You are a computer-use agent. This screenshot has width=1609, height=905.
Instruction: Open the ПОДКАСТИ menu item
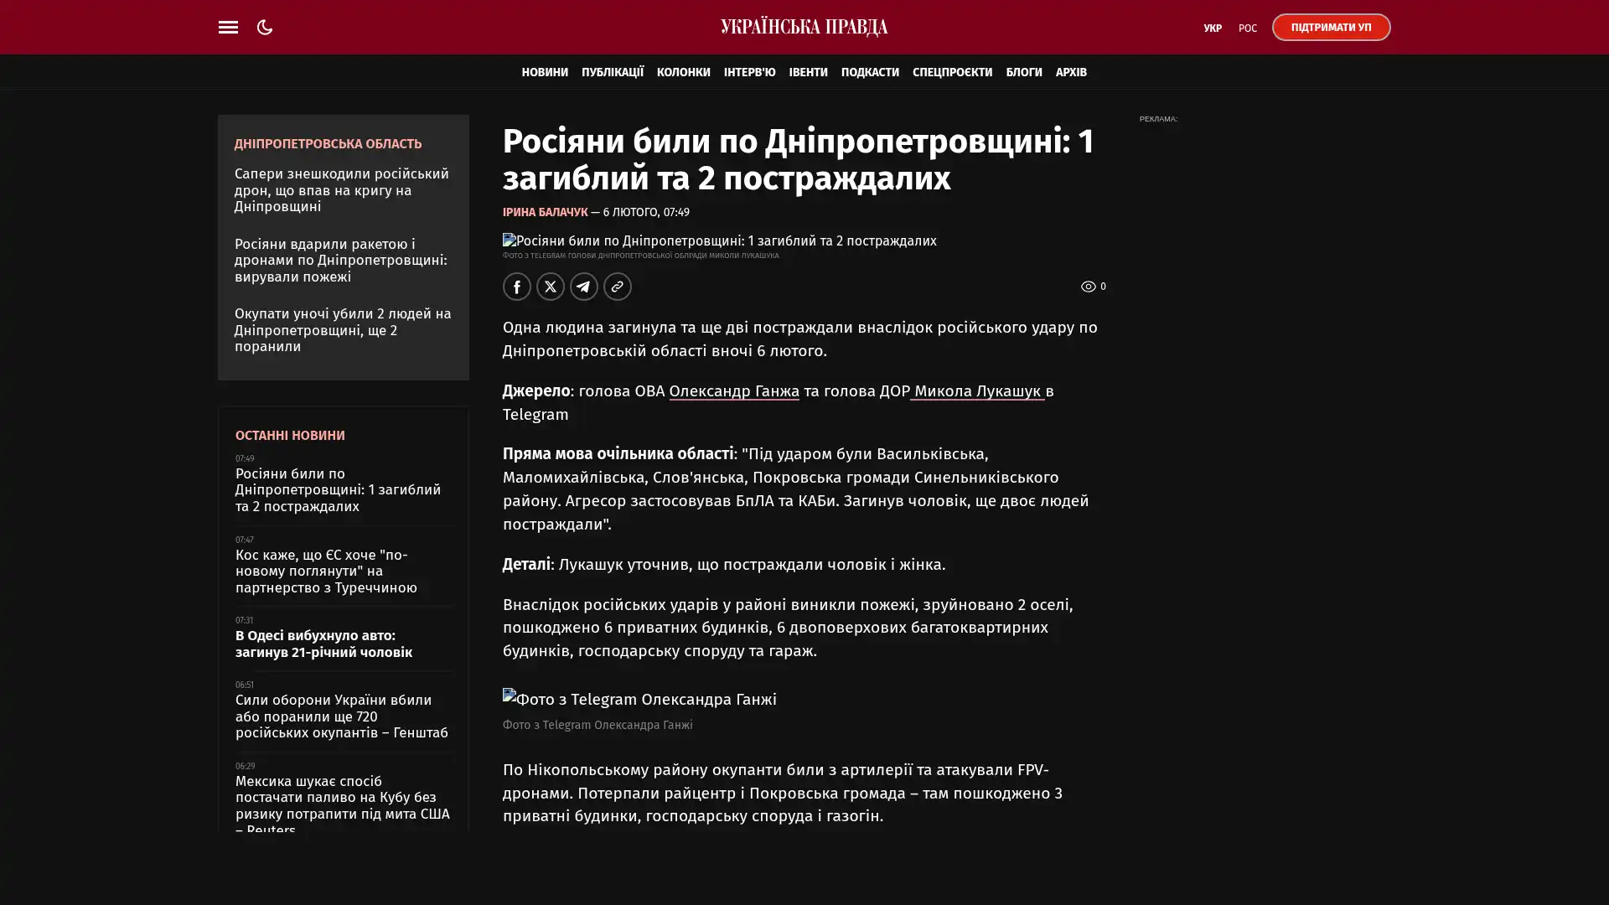869,72
